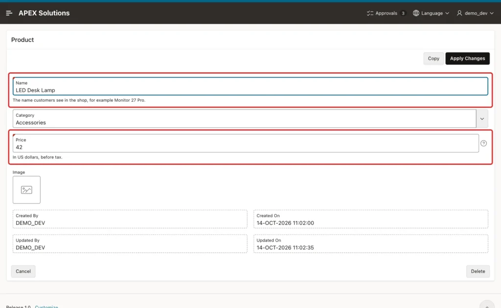Click the image placeholder upload icon
The height and width of the screenshot is (308, 501).
click(x=26, y=190)
